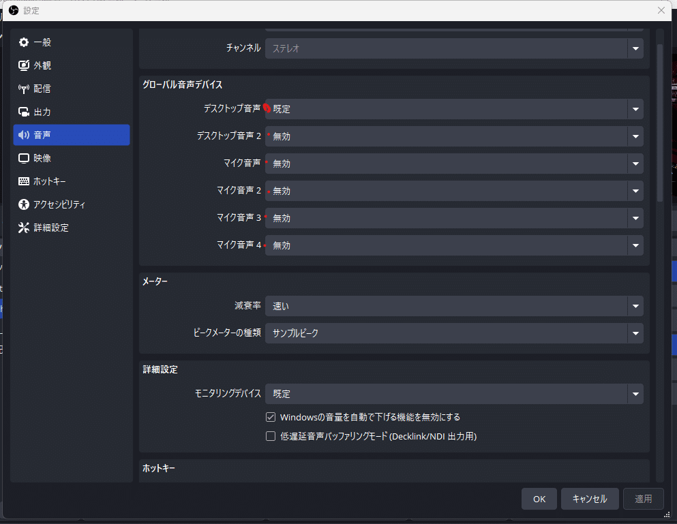Expand the マイク音声 2 dropdown
The image size is (677, 524).
(x=454, y=191)
